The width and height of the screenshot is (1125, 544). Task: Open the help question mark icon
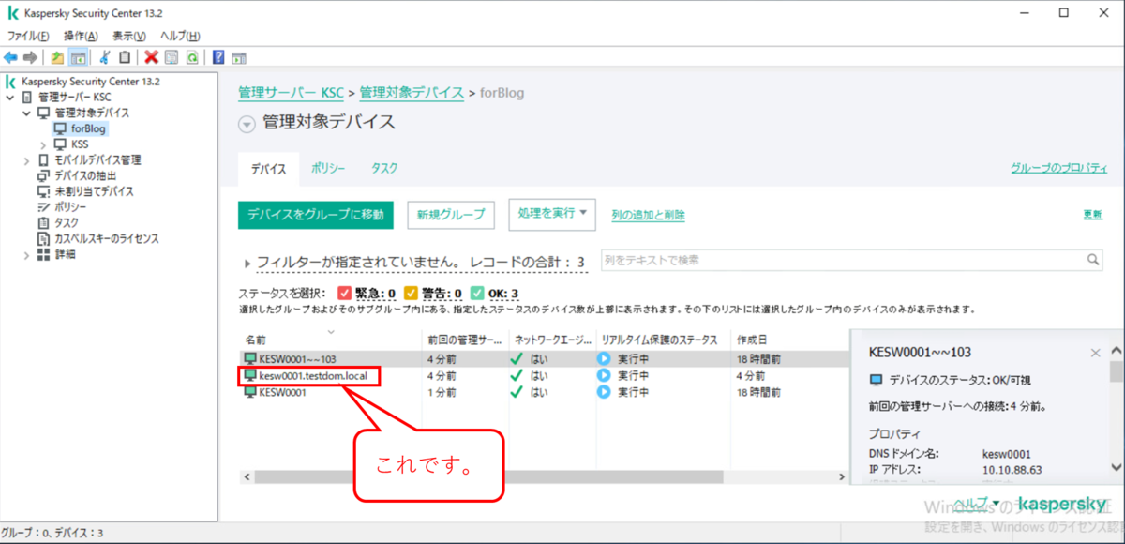tap(218, 57)
